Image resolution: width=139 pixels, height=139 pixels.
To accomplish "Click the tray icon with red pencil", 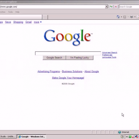I will tap(133, 137).
